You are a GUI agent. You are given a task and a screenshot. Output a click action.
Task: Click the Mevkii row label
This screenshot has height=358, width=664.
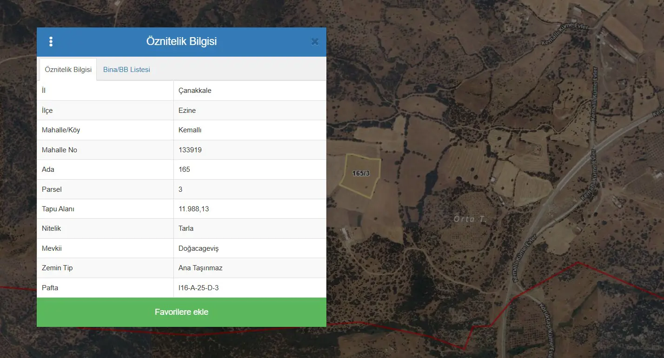tap(52, 248)
